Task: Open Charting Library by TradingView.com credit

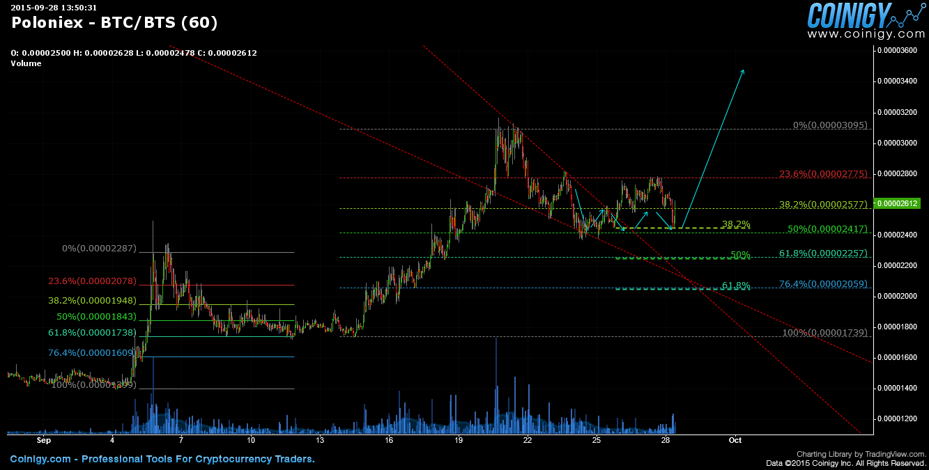Action: pyautogui.click(x=861, y=454)
